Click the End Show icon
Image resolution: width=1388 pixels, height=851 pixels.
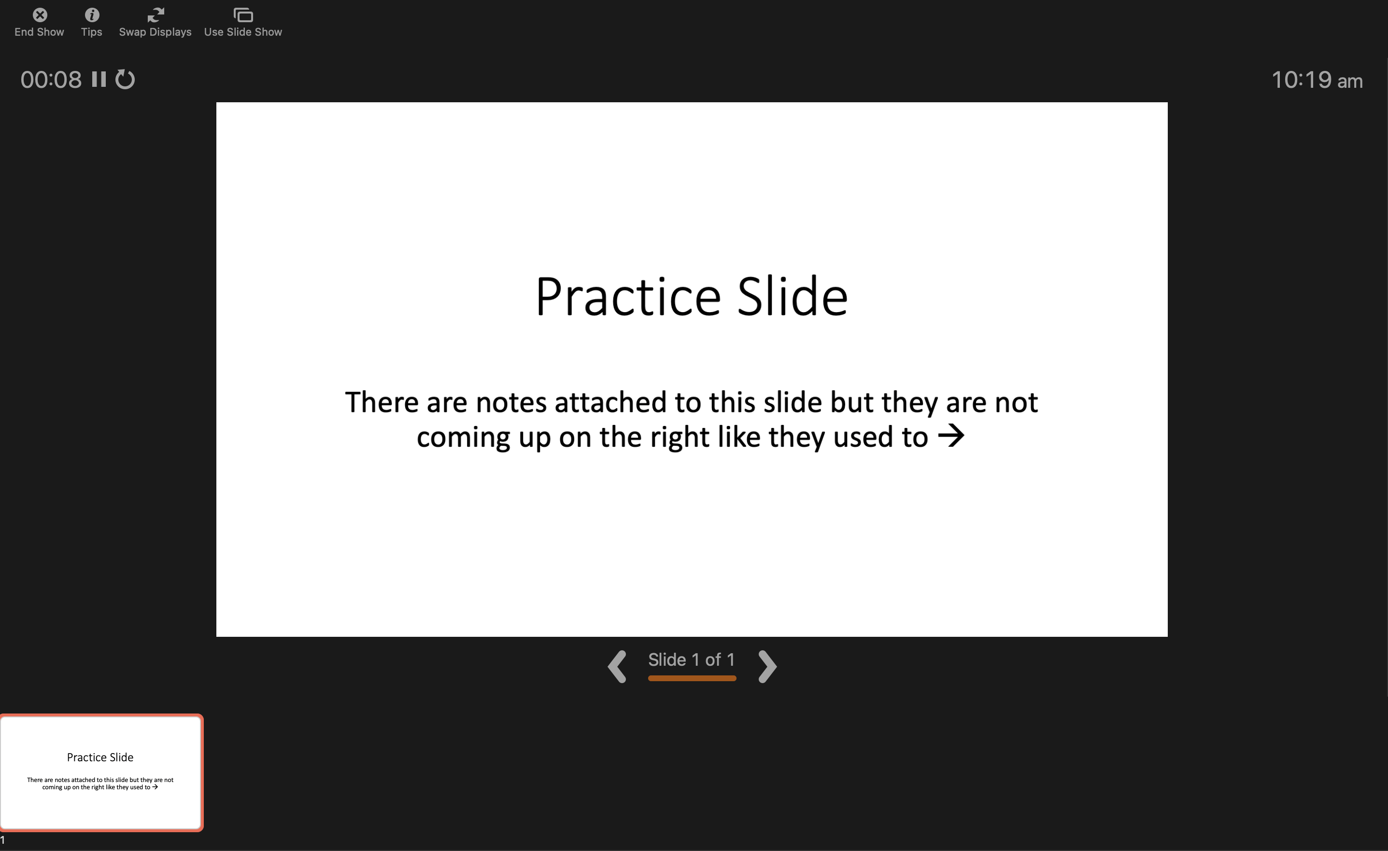(39, 15)
